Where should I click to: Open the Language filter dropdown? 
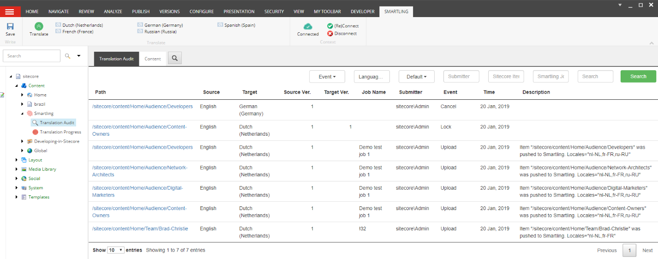[x=372, y=77]
